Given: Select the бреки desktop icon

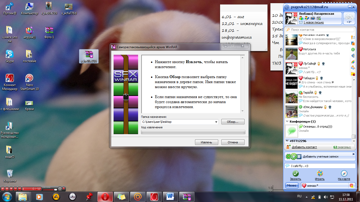Looking at the screenshot, I should [30, 104].
